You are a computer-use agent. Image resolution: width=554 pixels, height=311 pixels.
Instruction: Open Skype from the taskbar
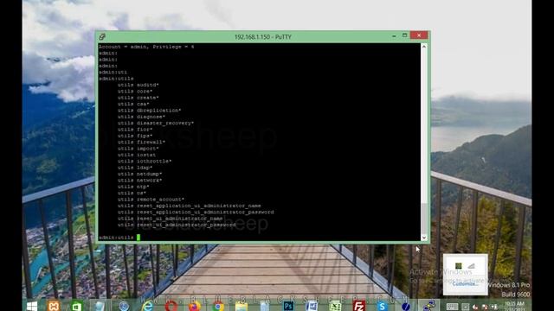pos(382,306)
